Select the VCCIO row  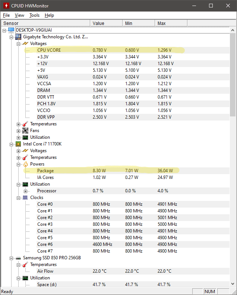(133, 110)
